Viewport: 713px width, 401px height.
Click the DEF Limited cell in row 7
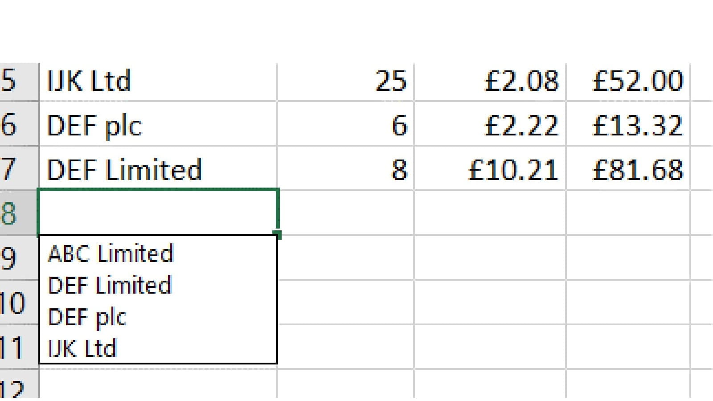[x=158, y=169]
